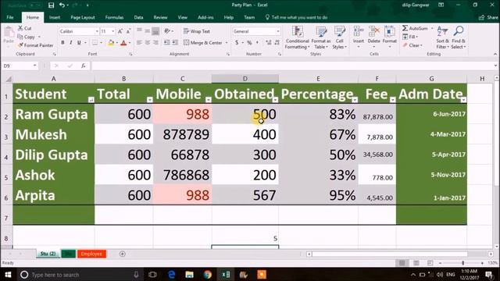Open the Format cells menu
The image size is (500, 281).
tap(389, 37)
